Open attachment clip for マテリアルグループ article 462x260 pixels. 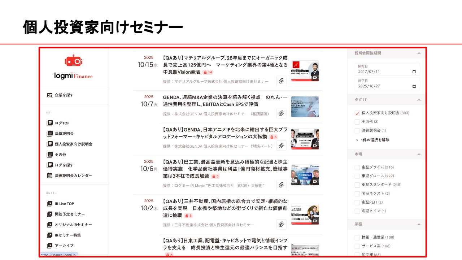click(281, 81)
